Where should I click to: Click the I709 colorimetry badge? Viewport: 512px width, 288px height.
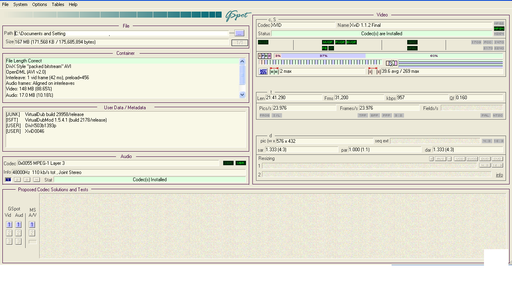[476, 42]
